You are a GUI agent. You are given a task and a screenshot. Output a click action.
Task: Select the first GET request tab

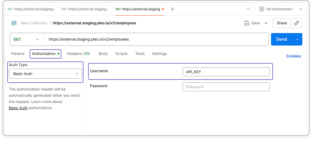click(31, 9)
